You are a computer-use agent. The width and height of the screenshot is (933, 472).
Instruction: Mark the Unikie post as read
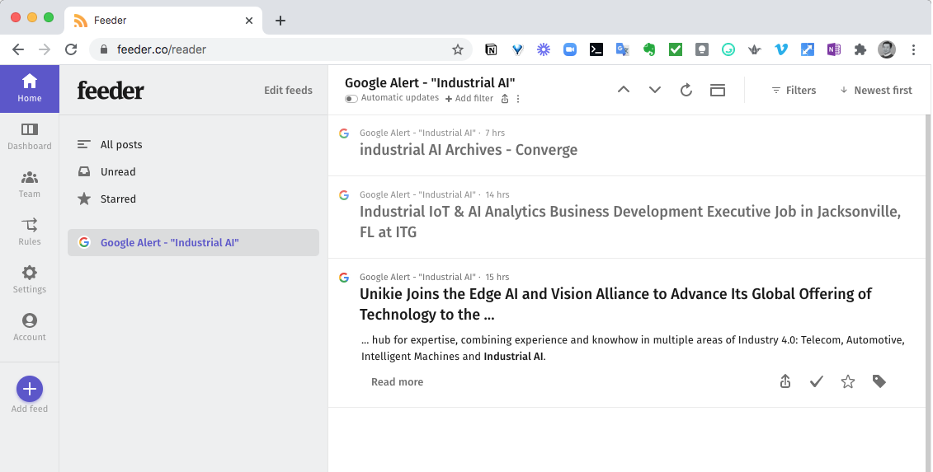[817, 381]
